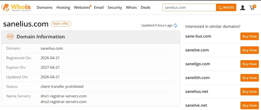Click the domain search input field
Viewport: 261px width, 110px height.
(189, 7)
